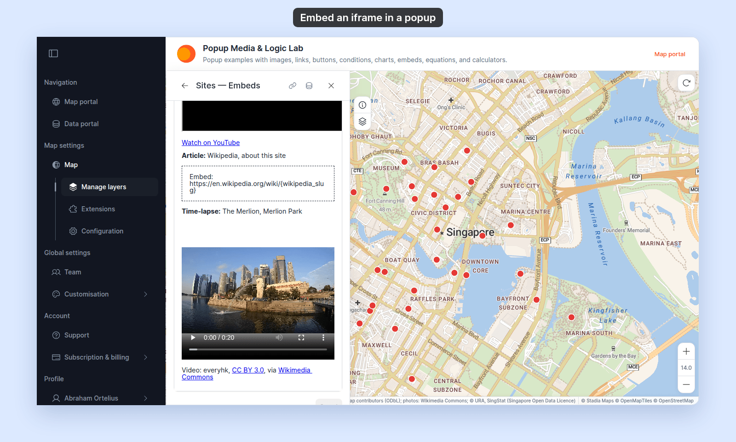Open Configuration in the sidebar

pyautogui.click(x=102, y=231)
